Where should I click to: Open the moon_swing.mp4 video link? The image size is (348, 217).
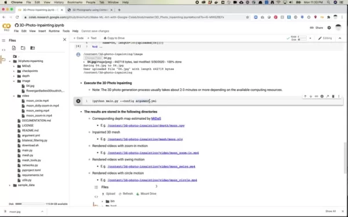tap(151, 167)
